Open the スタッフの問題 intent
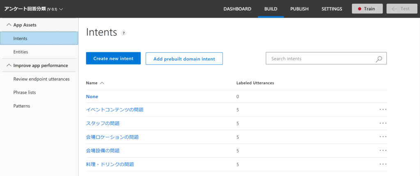Viewport: 420px width, 176px height. (103, 123)
